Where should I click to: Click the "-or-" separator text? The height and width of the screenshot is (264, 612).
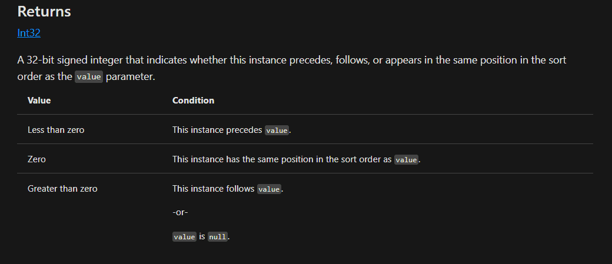pyautogui.click(x=180, y=212)
